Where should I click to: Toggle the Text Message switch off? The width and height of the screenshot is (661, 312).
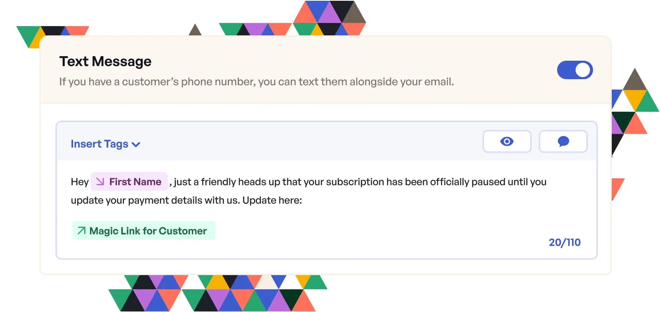[575, 70]
